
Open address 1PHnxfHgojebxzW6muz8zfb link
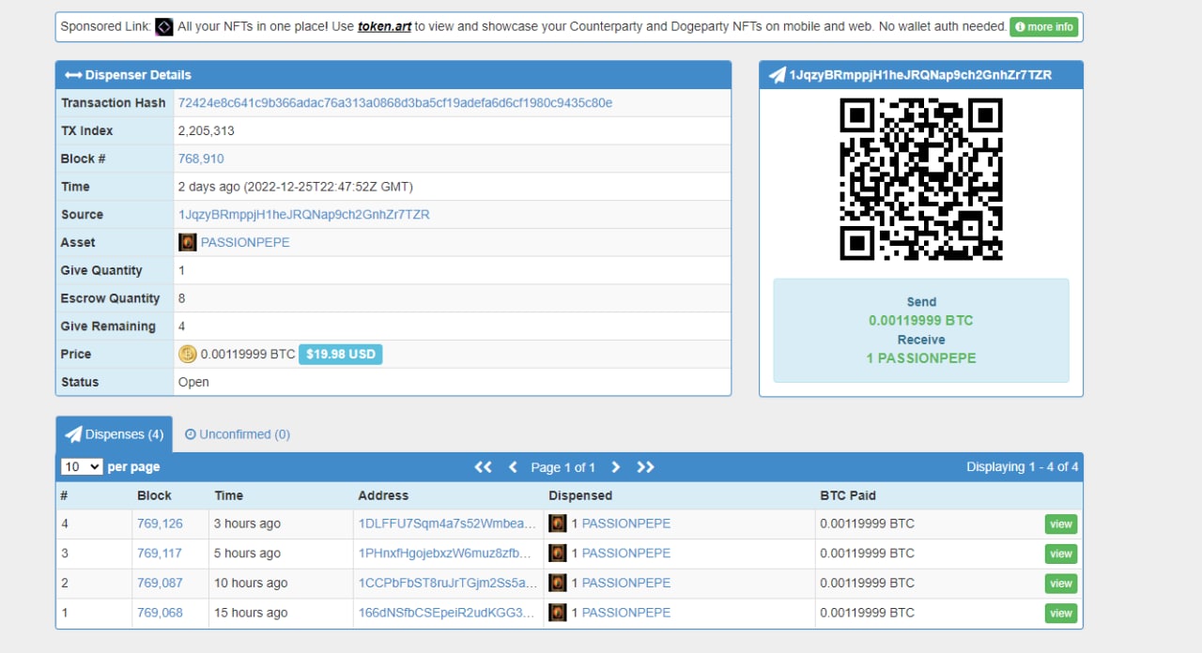(445, 554)
